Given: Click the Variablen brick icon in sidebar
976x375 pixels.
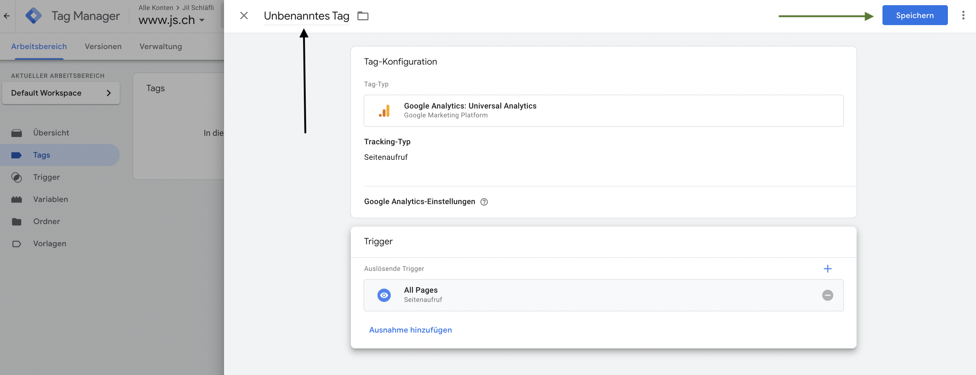Looking at the screenshot, I should click(17, 199).
